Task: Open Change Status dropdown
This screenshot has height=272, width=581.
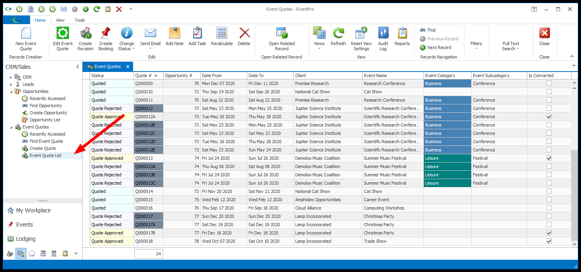Action: (x=126, y=39)
